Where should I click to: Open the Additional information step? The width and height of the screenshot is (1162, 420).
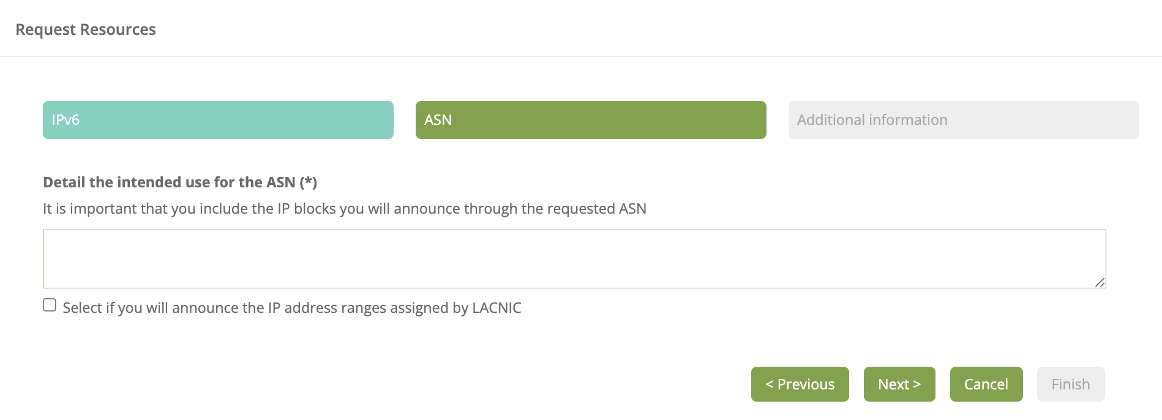pos(963,120)
